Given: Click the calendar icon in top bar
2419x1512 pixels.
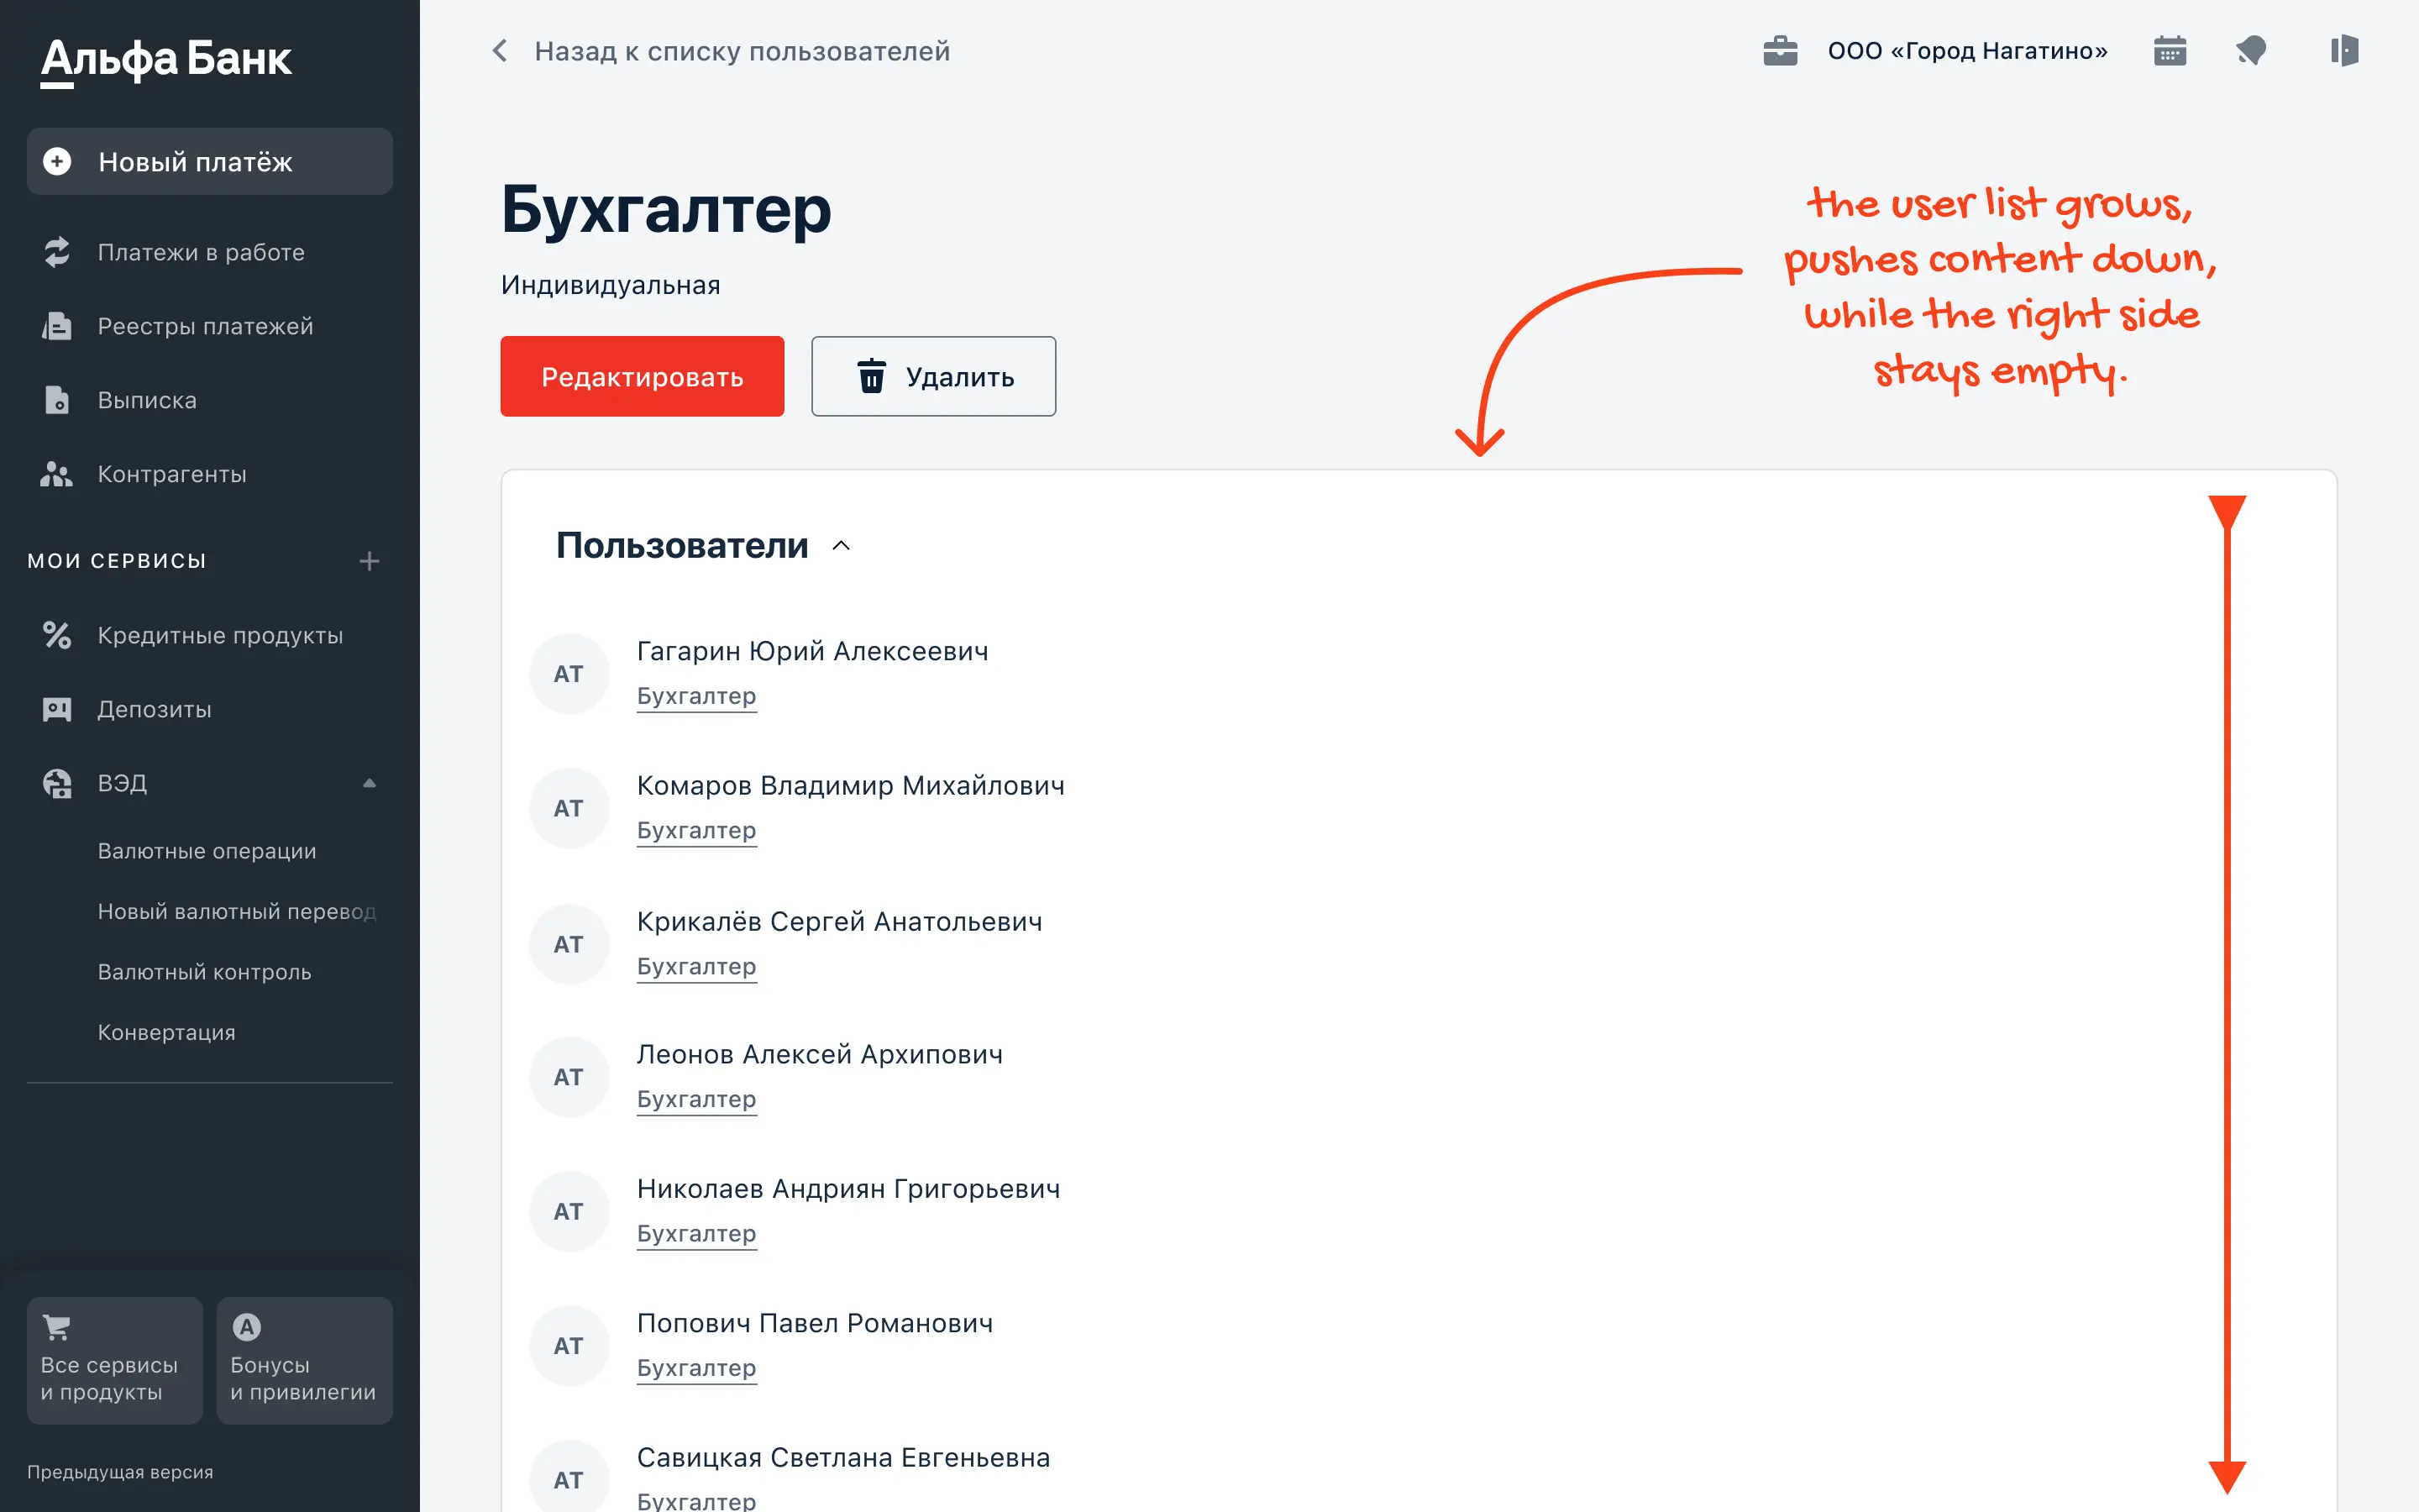Looking at the screenshot, I should 2169,51.
